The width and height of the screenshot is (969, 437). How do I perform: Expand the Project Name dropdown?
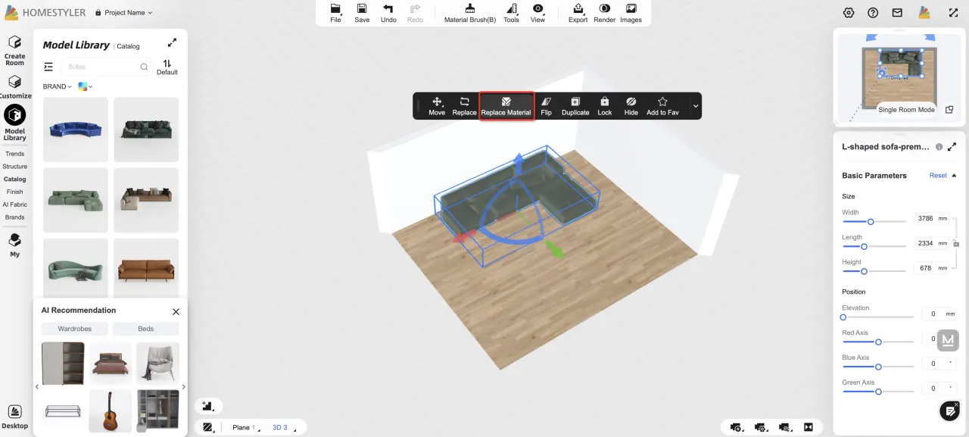(x=124, y=13)
